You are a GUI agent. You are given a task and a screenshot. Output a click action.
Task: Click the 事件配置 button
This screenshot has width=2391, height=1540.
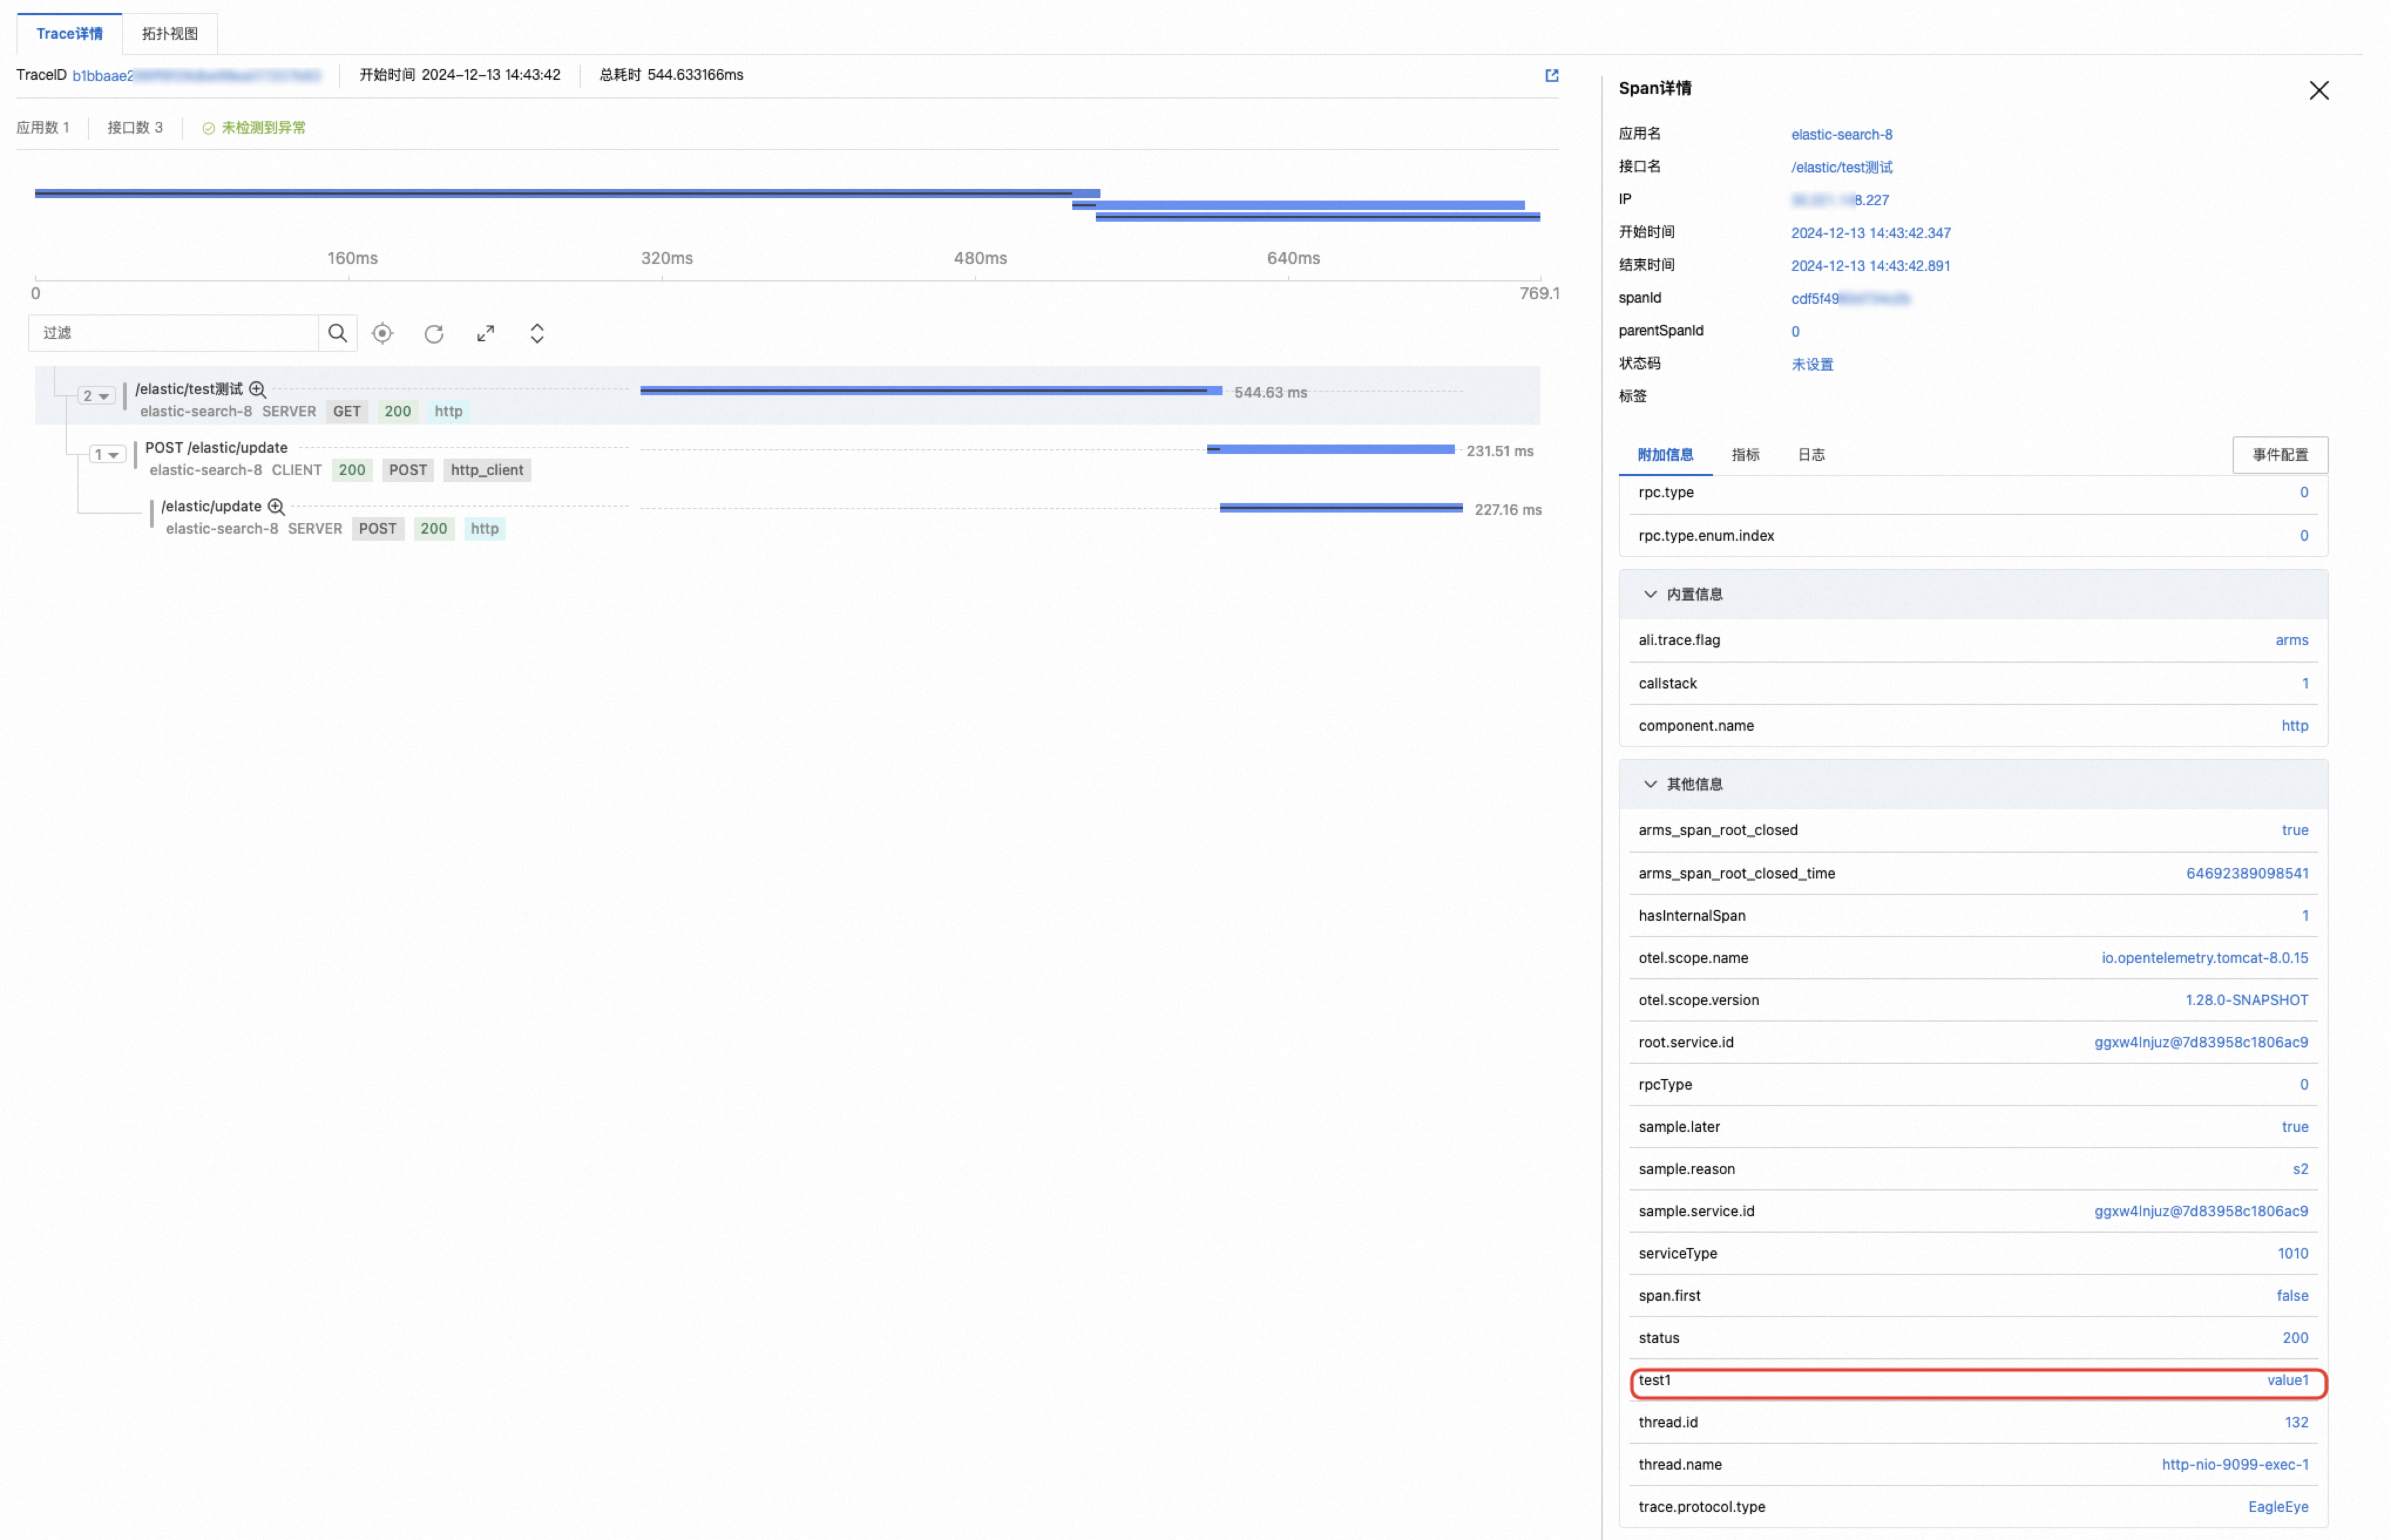click(2279, 455)
